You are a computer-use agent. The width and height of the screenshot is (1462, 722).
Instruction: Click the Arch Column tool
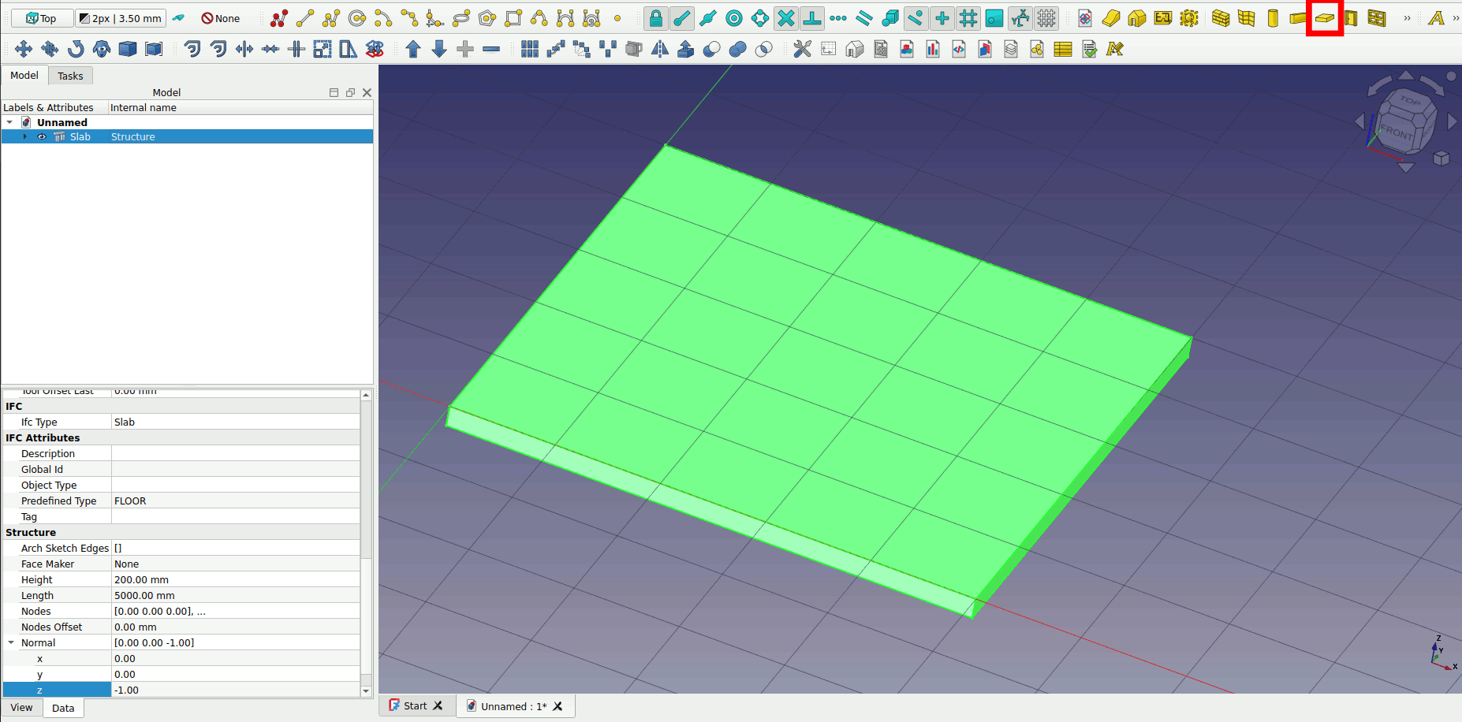tap(1272, 18)
